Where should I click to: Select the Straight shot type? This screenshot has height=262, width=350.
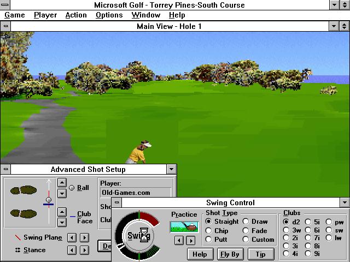point(222,222)
